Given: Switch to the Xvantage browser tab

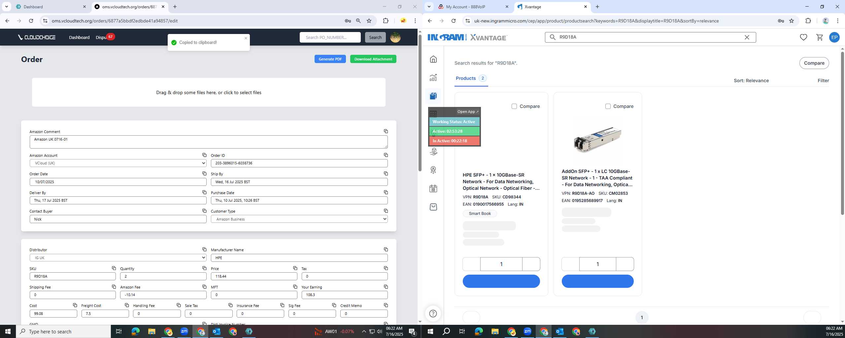Looking at the screenshot, I should coord(553,7).
